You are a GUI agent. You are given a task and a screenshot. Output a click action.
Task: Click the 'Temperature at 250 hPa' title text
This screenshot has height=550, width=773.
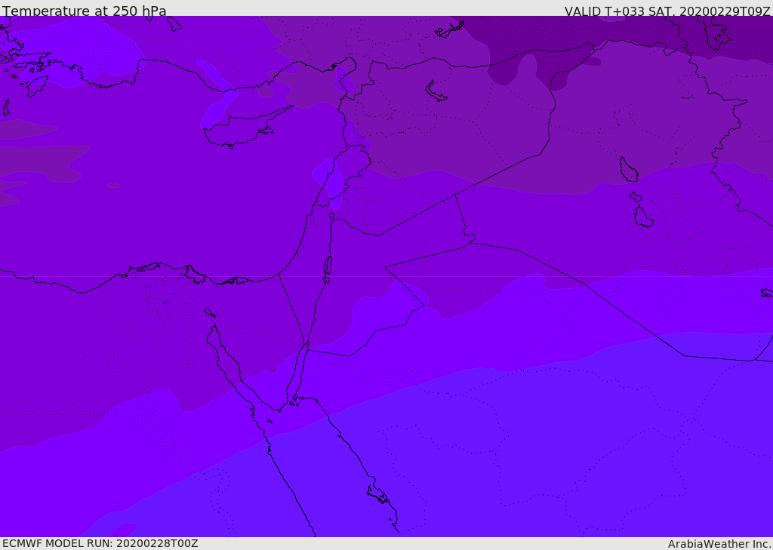[x=85, y=11]
